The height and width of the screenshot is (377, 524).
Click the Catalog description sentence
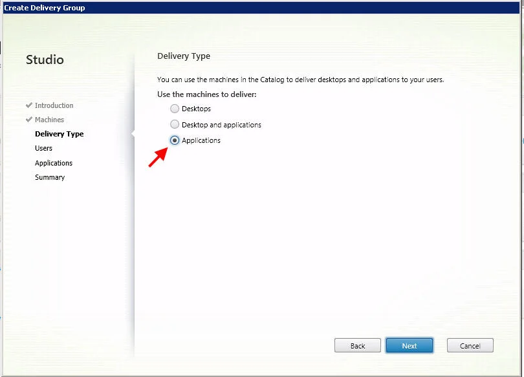[x=300, y=80]
